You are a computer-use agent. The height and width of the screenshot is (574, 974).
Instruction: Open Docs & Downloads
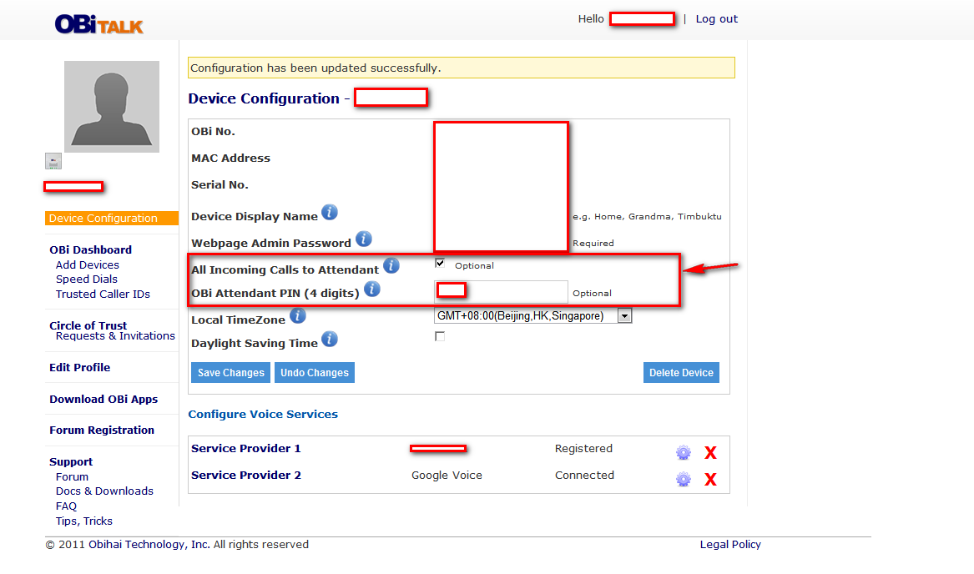[104, 491]
